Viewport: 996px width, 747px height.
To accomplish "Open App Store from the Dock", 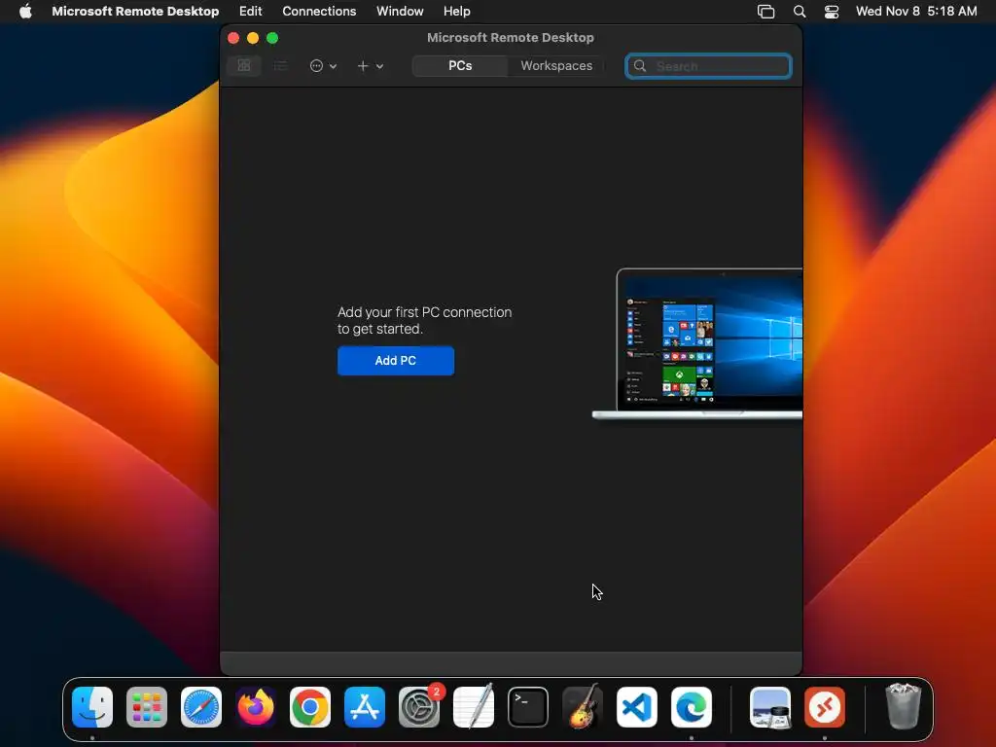I will tap(365, 707).
